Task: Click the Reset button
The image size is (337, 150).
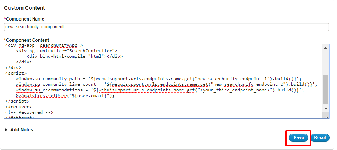Action: pyautogui.click(x=320, y=138)
